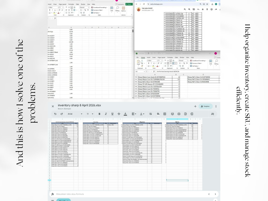Forward the image in WhatsApp viewer
This screenshot has height=201, width=268.
[x=216, y=9]
